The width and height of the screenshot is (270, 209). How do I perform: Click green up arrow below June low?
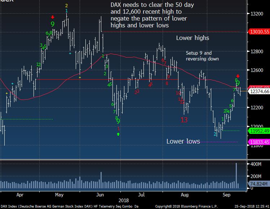(x=118, y=134)
